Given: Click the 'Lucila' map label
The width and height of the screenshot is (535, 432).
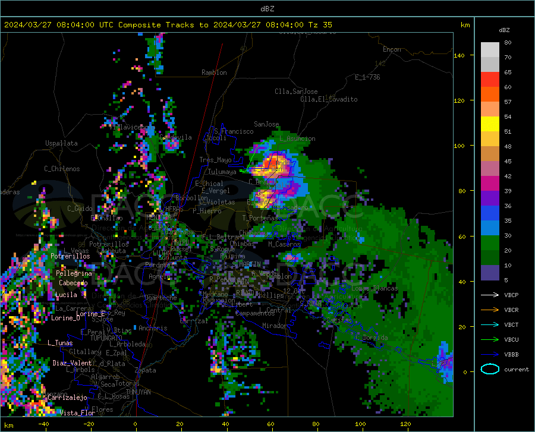Looking at the screenshot, I should 66,295.
